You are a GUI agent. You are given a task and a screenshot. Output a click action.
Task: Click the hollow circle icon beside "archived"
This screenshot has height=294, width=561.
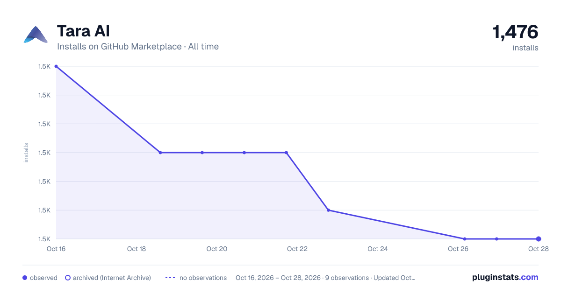tap(68, 278)
